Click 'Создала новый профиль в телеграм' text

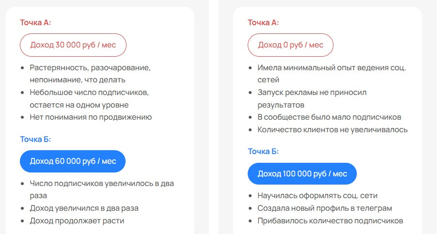tap(325, 208)
